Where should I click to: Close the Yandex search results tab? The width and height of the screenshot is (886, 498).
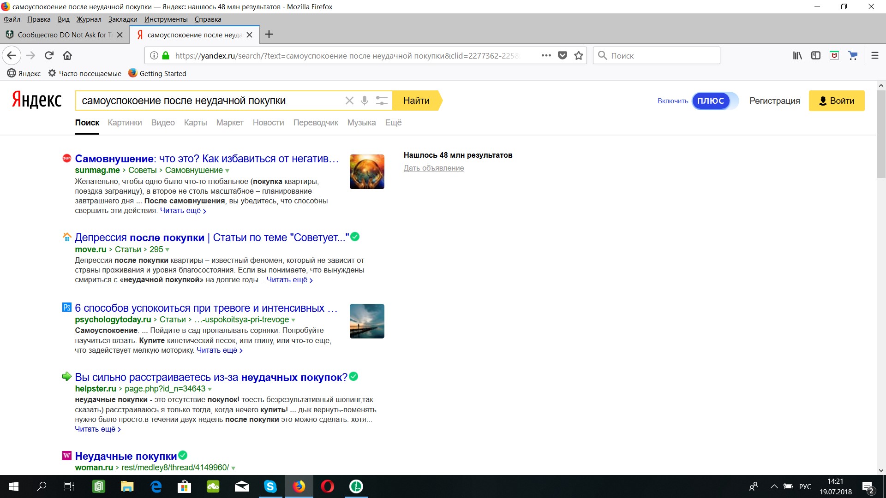point(249,35)
